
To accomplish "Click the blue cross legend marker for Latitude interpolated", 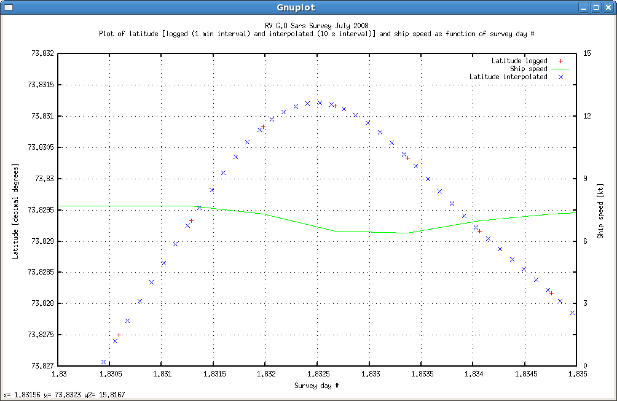I will (559, 77).
